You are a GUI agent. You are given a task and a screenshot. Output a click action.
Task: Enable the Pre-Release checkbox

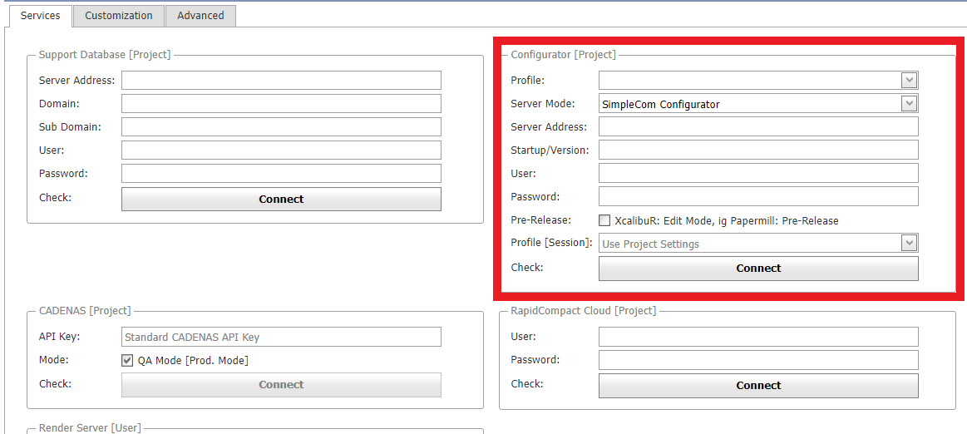pos(604,220)
